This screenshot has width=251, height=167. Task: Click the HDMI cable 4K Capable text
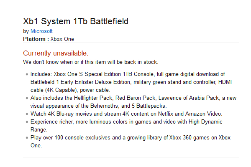(131, 86)
